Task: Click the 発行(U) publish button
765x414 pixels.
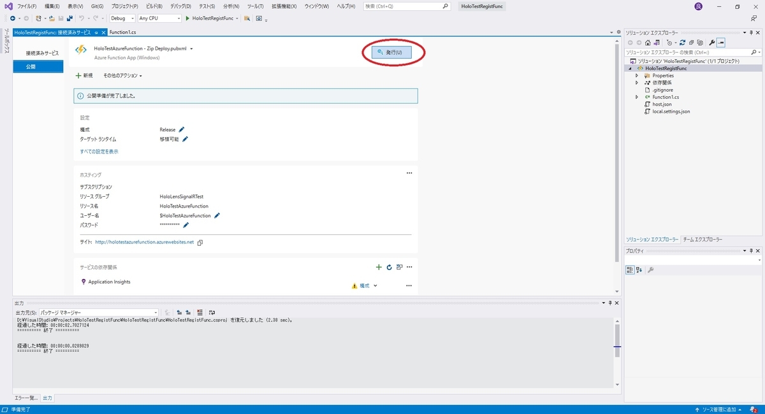Action: [391, 52]
